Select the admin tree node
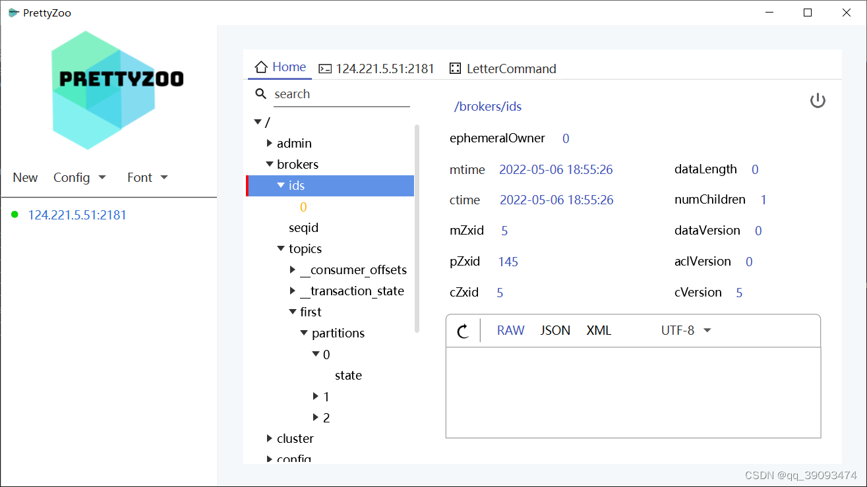 (x=294, y=143)
